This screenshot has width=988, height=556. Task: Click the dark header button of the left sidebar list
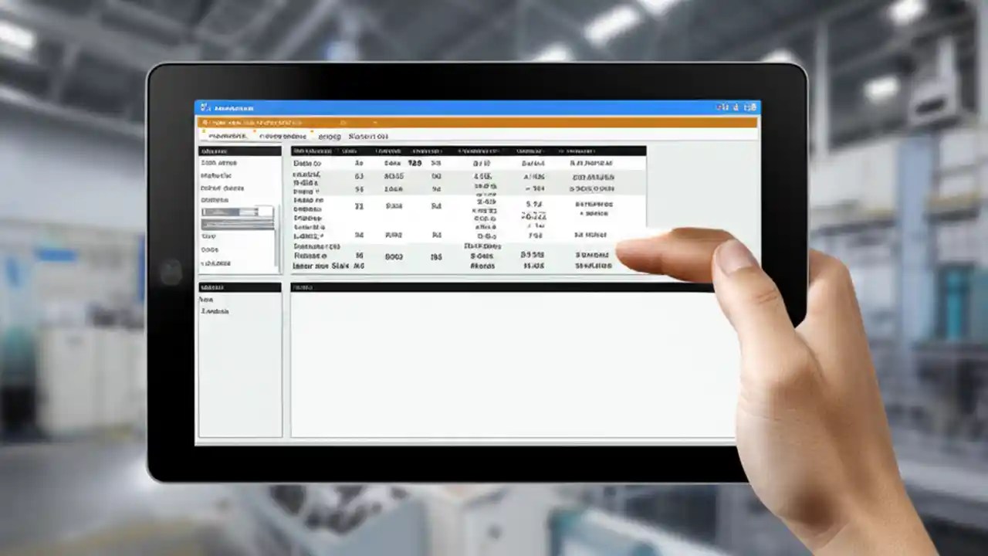[239, 151]
